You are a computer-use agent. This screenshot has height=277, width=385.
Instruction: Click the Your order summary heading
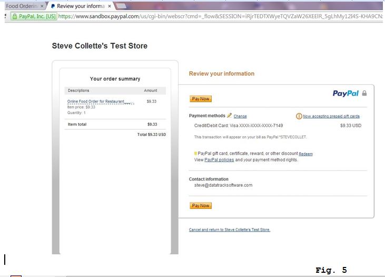tap(115, 79)
